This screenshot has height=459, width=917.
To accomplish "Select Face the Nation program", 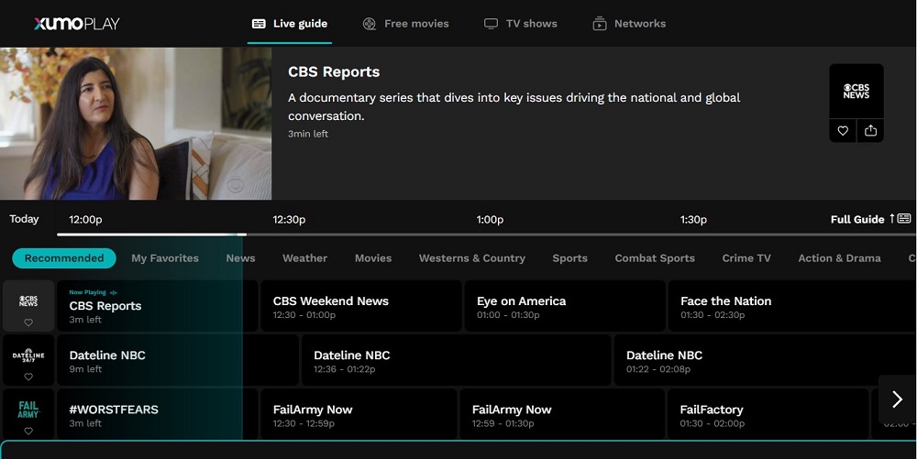I will coord(792,306).
